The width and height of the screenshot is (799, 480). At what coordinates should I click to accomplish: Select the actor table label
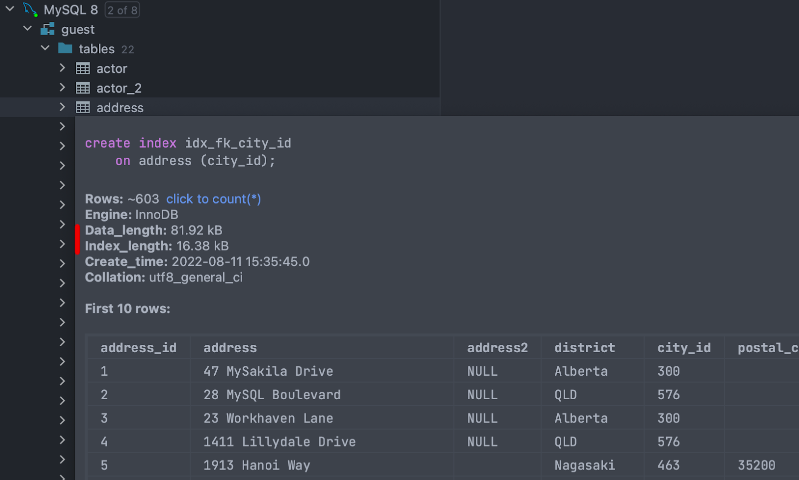coord(112,68)
